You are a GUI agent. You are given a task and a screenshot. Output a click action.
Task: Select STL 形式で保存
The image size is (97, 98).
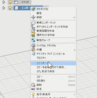pyautogui.click(x=53, y=71)
